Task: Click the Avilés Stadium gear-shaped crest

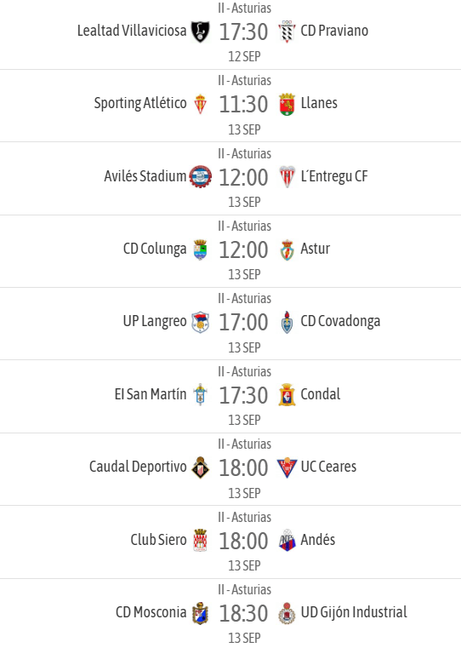Action: coord(200,177)
